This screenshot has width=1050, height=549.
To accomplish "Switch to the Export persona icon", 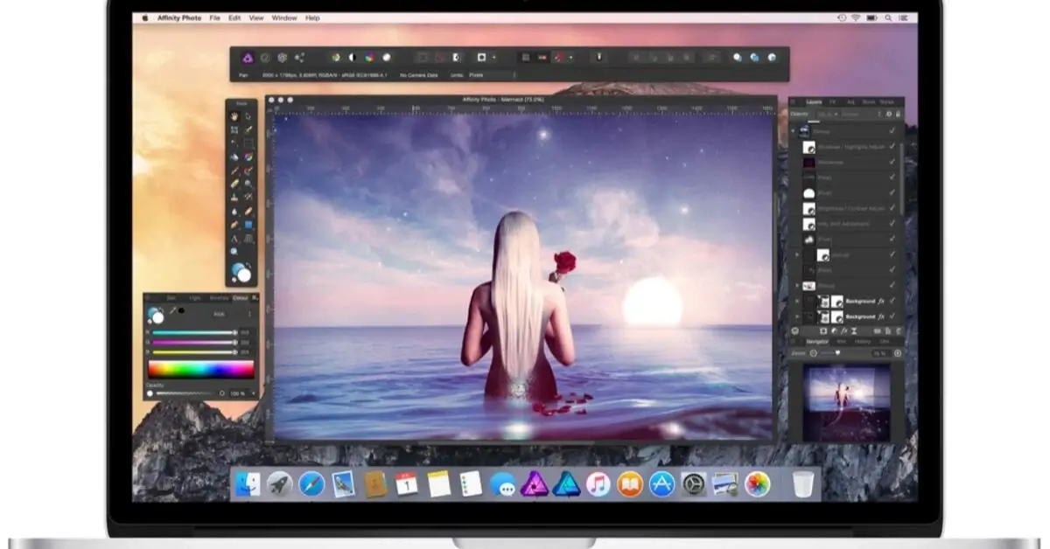I will pos(299,58).
